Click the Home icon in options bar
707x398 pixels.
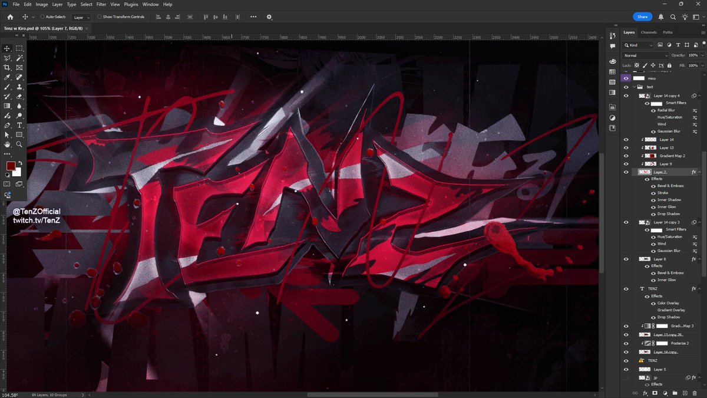click(10, 17)
